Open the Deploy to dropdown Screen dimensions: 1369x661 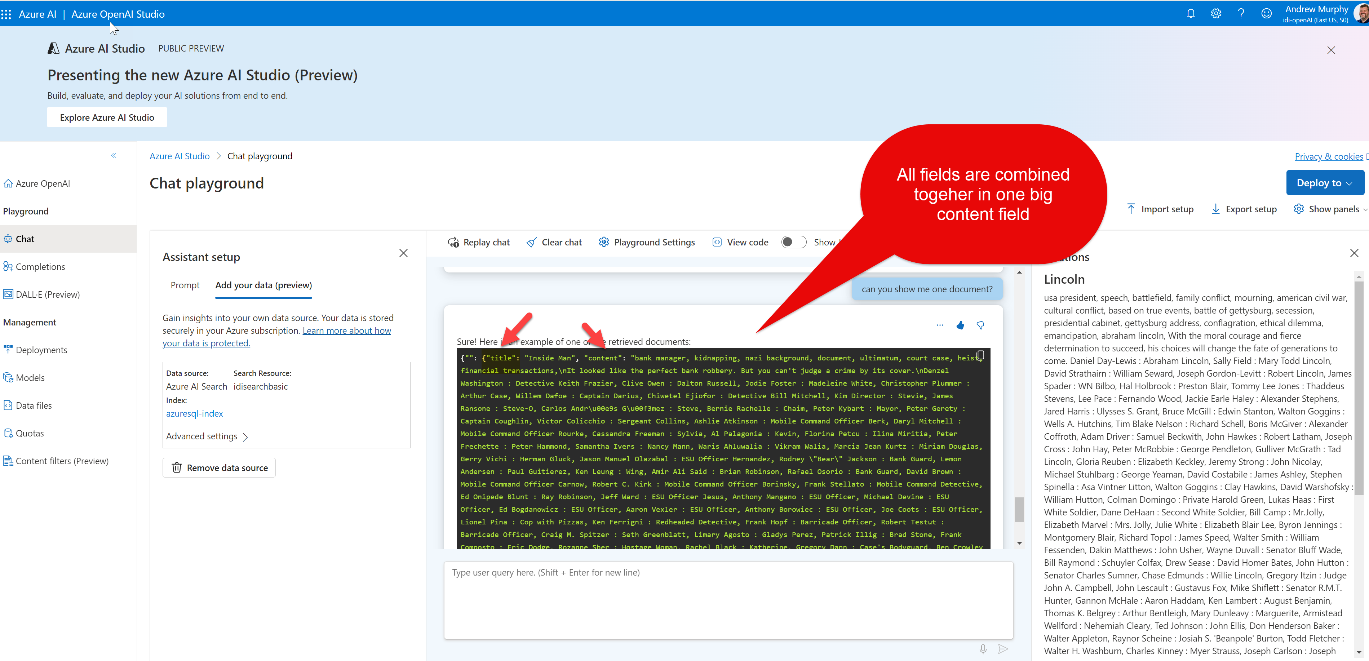(1325, 183)
